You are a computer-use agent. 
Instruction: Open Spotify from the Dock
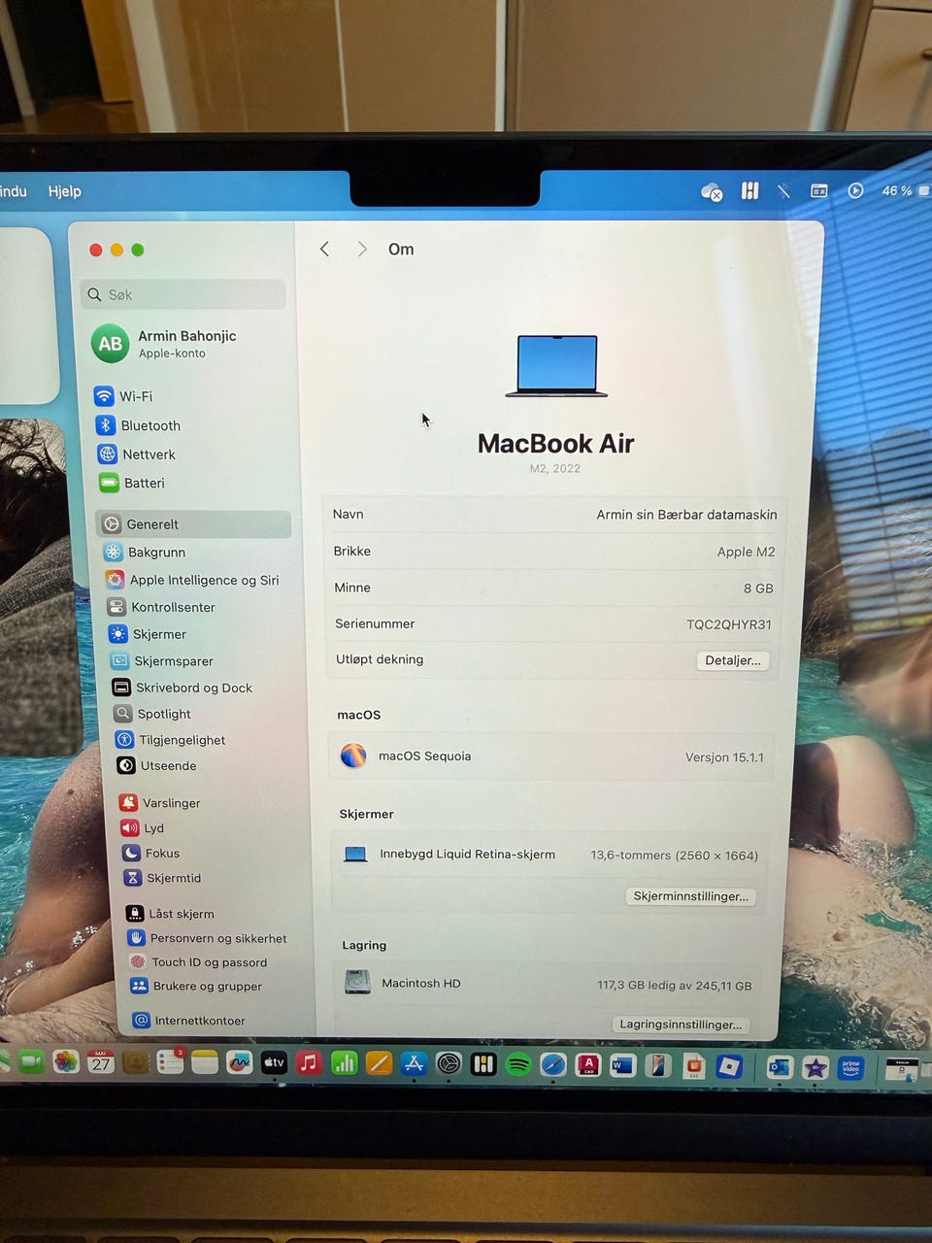click(x=518, y=1064)
